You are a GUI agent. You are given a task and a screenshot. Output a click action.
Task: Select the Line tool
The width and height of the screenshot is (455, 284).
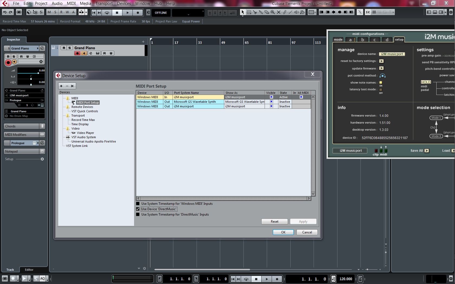tap(291, 12)
